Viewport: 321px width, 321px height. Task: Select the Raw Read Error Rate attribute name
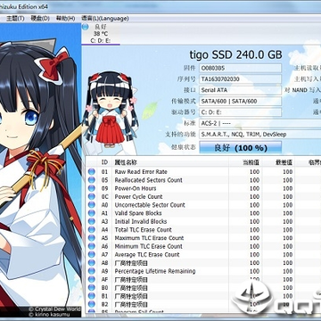pyautogui.click(x=141, y=172)
